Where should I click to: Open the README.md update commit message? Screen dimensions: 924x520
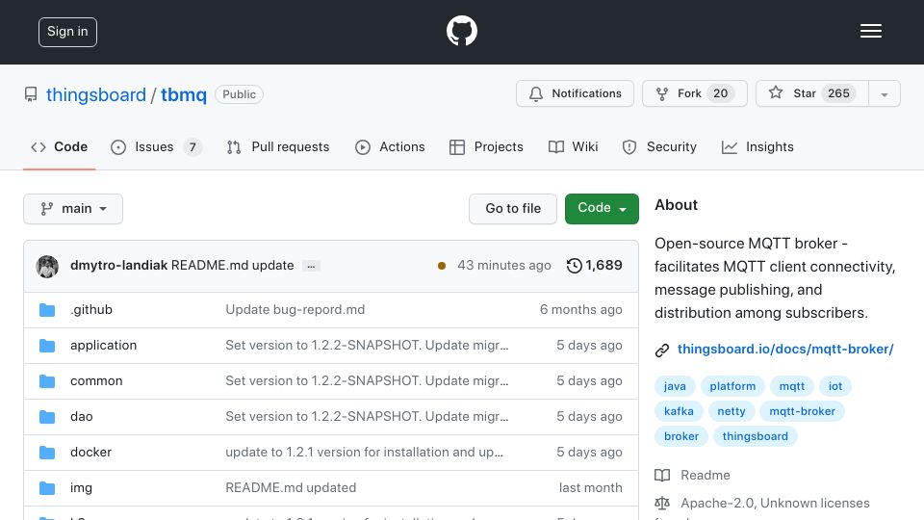pyautogui.click(x=232, y=266)
